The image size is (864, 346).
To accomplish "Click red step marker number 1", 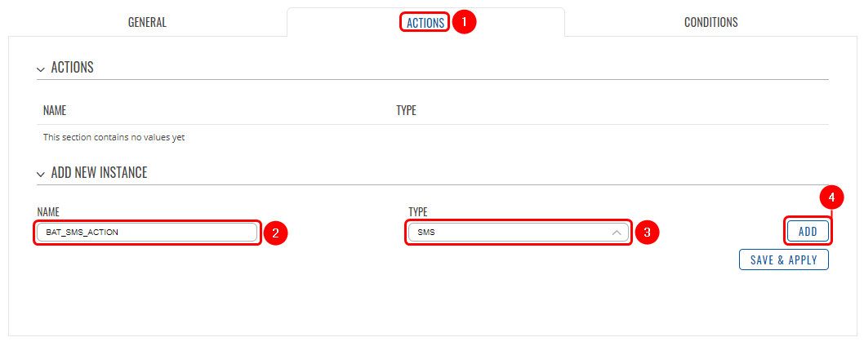I will 464,22.
